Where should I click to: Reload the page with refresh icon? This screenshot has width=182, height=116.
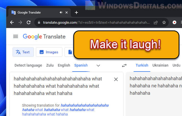(29, 22)
